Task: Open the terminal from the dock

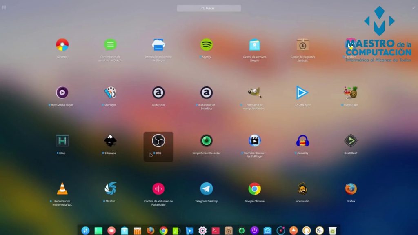Action: (x=216, y=231)
